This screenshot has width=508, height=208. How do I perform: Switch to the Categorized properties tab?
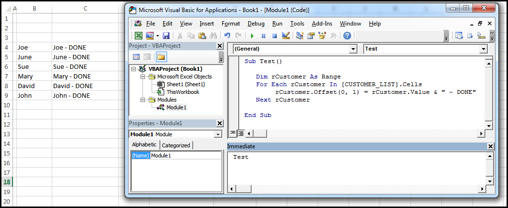pos(176,145)
